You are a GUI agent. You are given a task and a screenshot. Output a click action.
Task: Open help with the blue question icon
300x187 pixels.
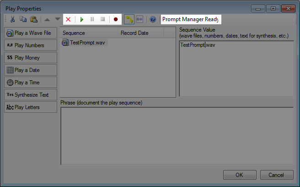point(153,19)
